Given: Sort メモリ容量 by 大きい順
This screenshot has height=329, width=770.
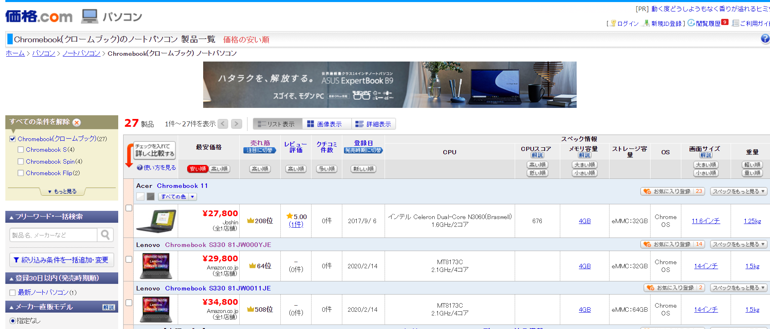Looking at the screenshot, I should 584,165.
